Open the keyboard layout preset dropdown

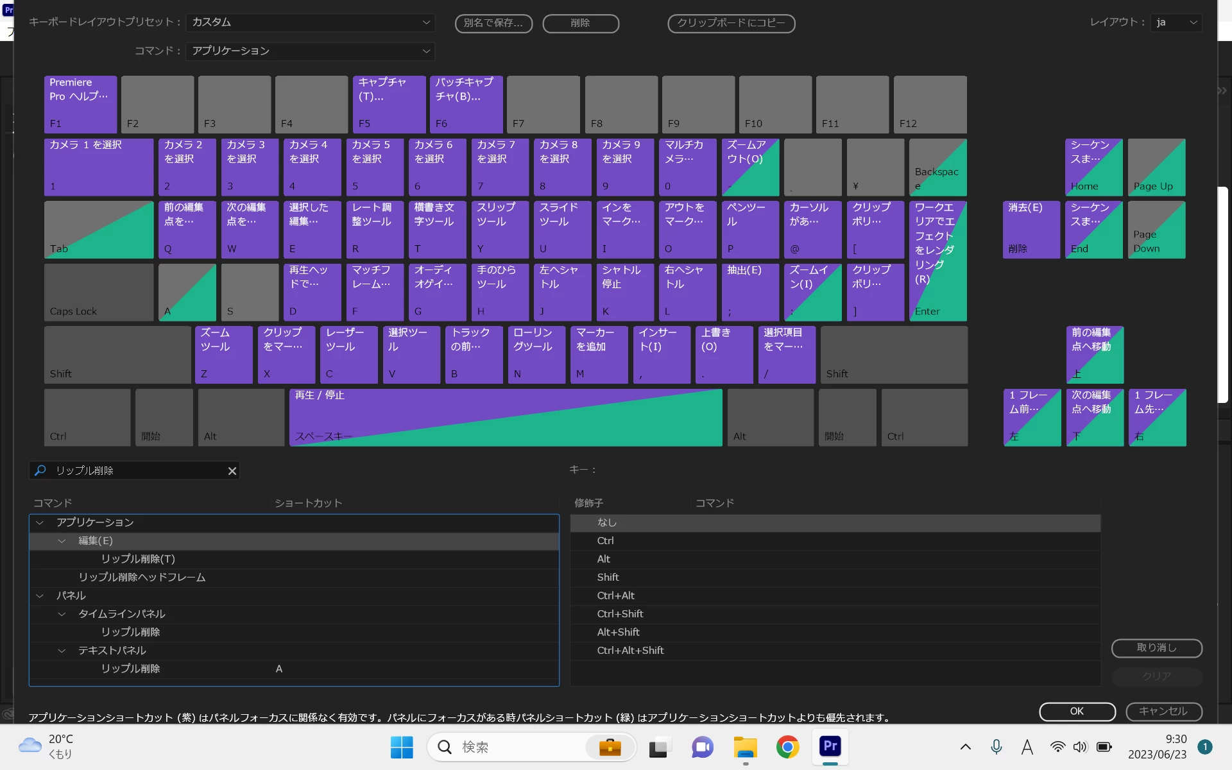click(x=311, y=22)
